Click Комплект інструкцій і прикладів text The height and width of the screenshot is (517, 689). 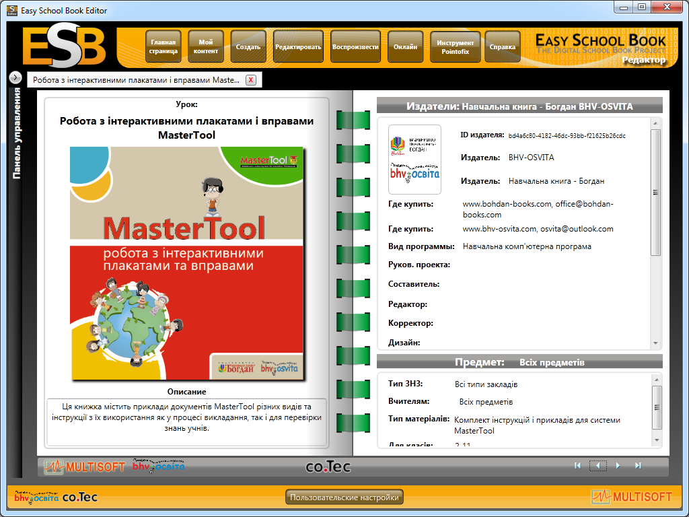tap(537, 425)
